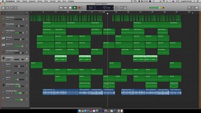Open Wi-Fi status in menu bar
This screenshot has width=201, height=113.
pyautogui.click(x=164, y=1)
